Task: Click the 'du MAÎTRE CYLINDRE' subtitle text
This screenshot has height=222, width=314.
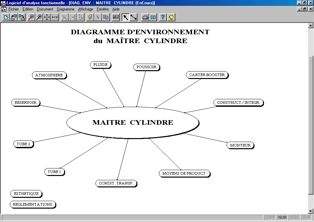Action: [x=140, y=41]
